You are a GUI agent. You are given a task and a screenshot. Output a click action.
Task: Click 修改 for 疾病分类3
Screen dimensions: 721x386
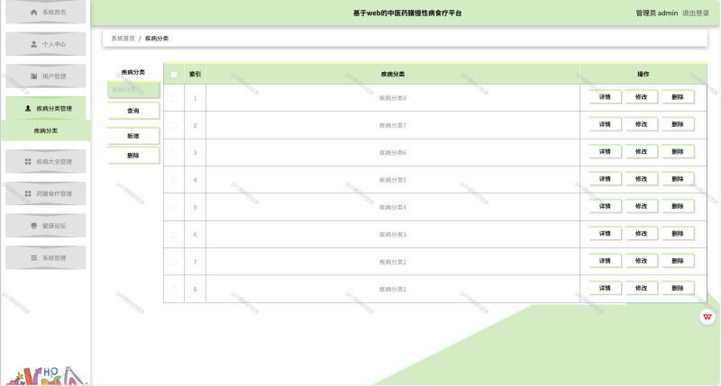tap(641, 234)
